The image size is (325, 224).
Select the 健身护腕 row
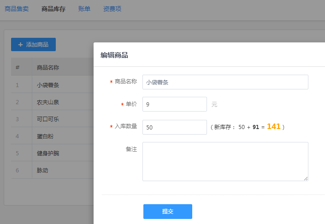tap(48, 153)
